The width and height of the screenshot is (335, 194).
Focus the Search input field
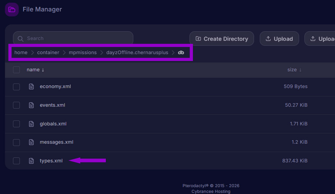[x=76, y=38]
